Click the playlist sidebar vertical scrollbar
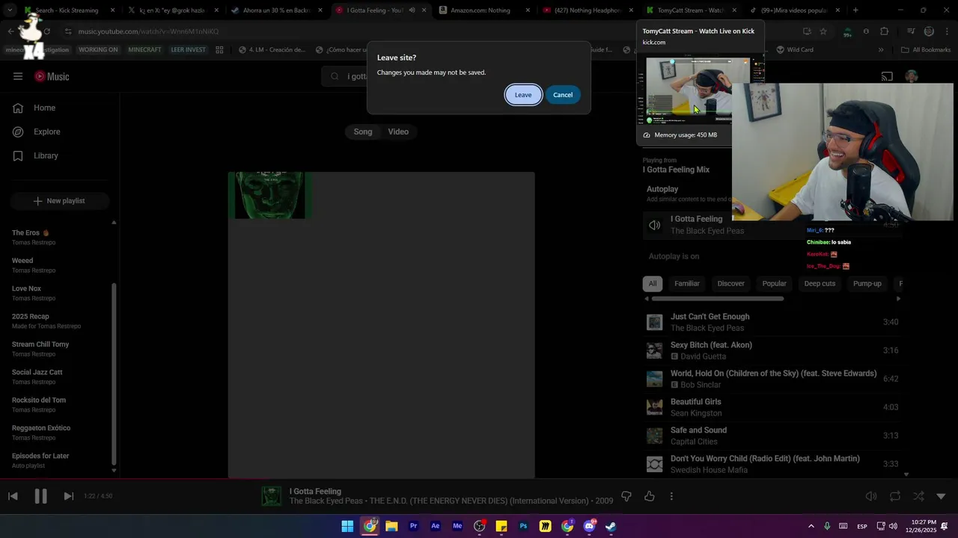Image resolution: width=958 pixels, height=538 pixels. click(114, 374)
